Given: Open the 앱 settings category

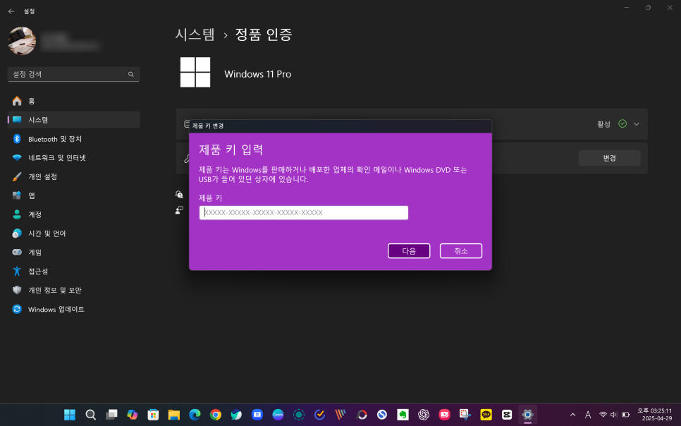Looking at the screenshot, I should pyautogui.click(x=73, y=195).
